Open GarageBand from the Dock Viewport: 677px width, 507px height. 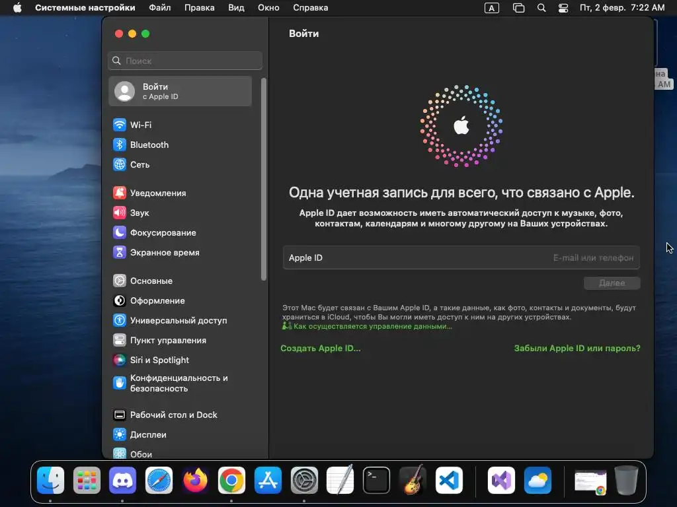click(413, 481)
